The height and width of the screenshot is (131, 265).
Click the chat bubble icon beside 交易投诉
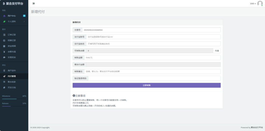click(4, 58)
